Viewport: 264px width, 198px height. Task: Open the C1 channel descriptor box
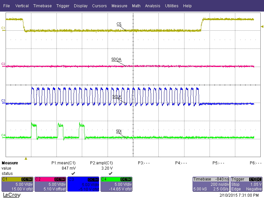click(17, 184)
